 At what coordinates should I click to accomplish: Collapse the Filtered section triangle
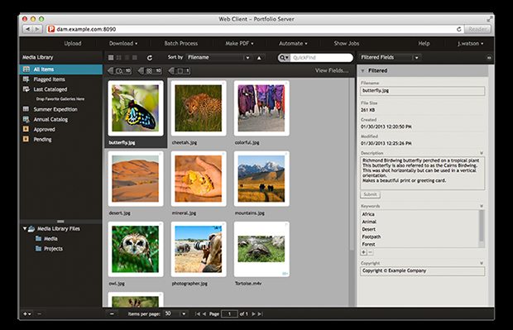click(362, 70)
